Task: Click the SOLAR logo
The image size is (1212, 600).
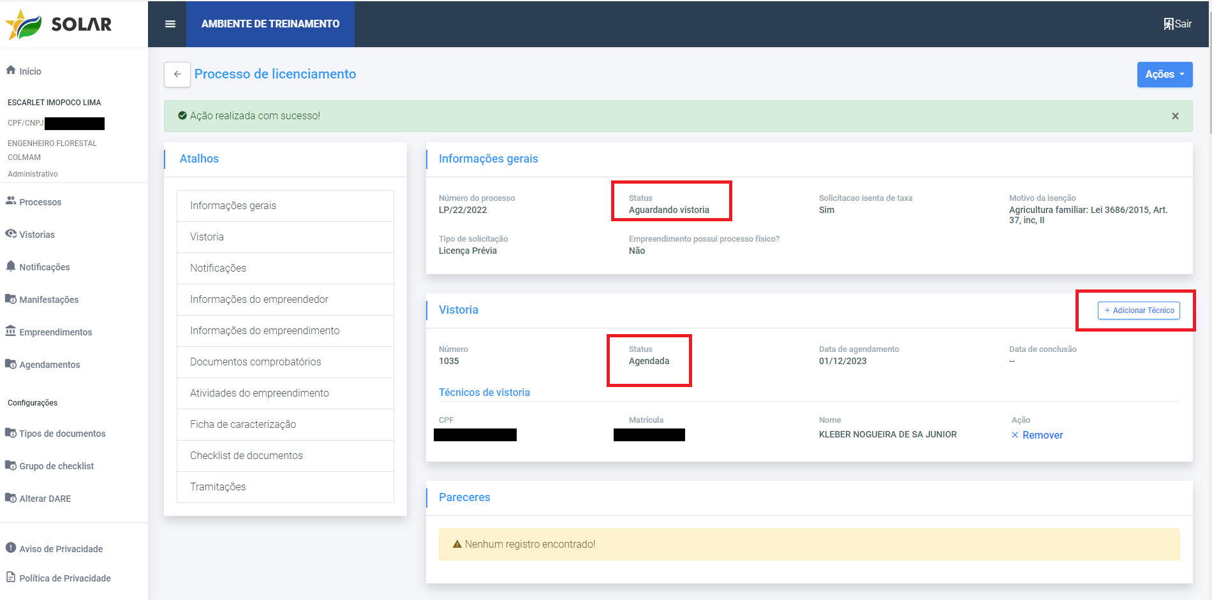Action: (x=58, y=24)
